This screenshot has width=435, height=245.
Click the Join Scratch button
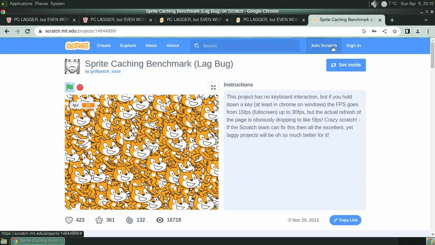324,46
